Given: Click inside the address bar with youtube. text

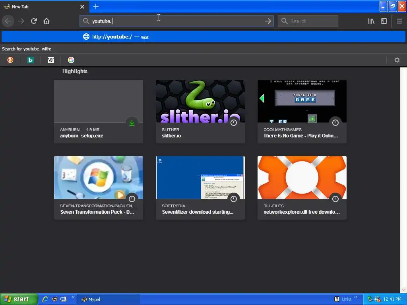Looking at the screenshot, I should click(176, 21).
